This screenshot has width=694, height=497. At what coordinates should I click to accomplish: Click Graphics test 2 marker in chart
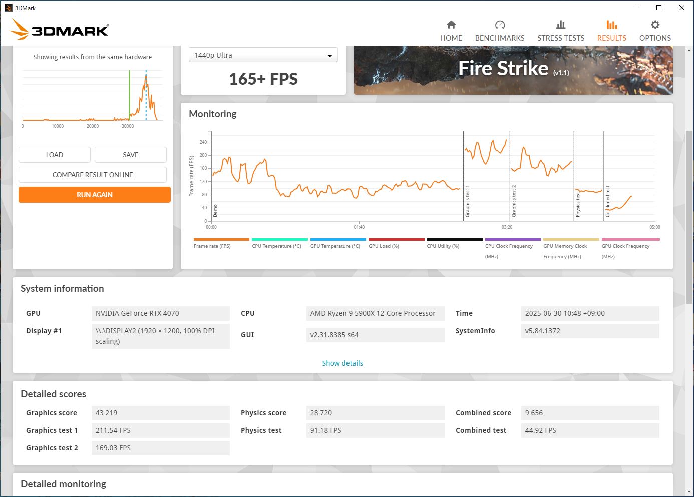click(x=514, y=201)
